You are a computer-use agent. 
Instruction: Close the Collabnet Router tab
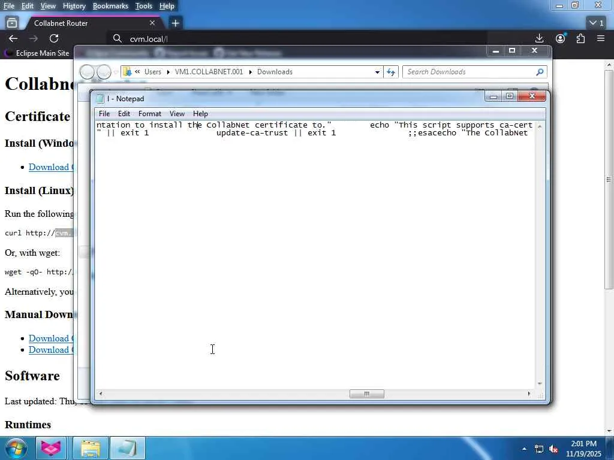click(x=152, y=23)
